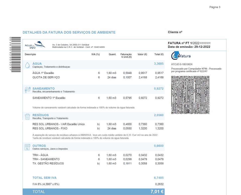Click the TOTAL 7,01 € amount
The width and height of the screenshot is (241, 195).
pyautogui.click(x=157, y=191)
